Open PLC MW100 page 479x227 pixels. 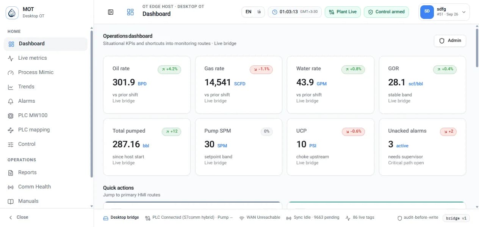(45, 116)
